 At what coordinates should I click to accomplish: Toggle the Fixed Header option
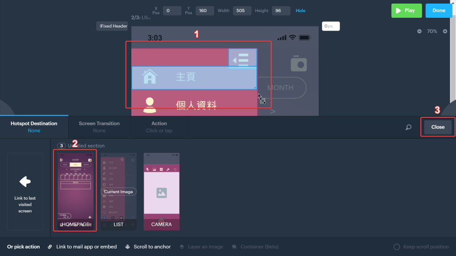112,26
